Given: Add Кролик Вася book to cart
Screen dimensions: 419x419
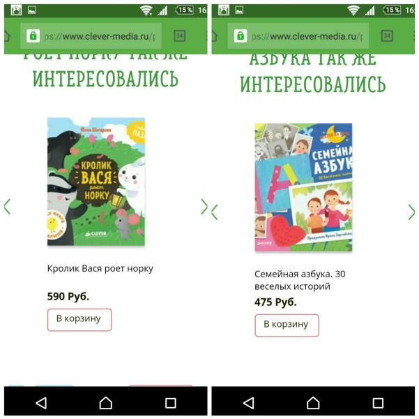Looking at the screenshot, I should click(x=79, y=320).
